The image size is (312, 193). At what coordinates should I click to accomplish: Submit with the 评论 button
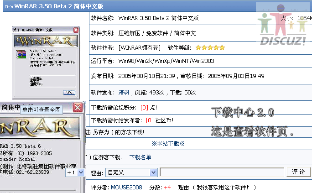(298, 172)
